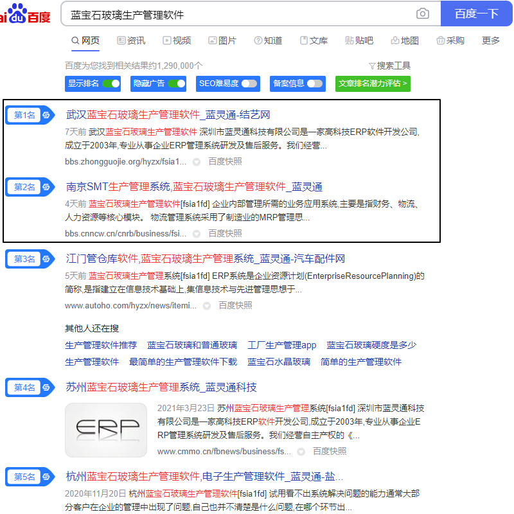Expand dropdown next to www.cmmo.cn URL

(301, 452)
